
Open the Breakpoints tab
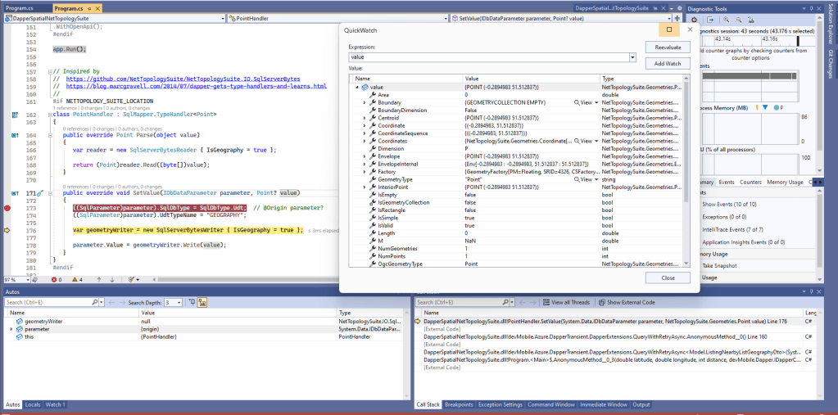point(460,404)
